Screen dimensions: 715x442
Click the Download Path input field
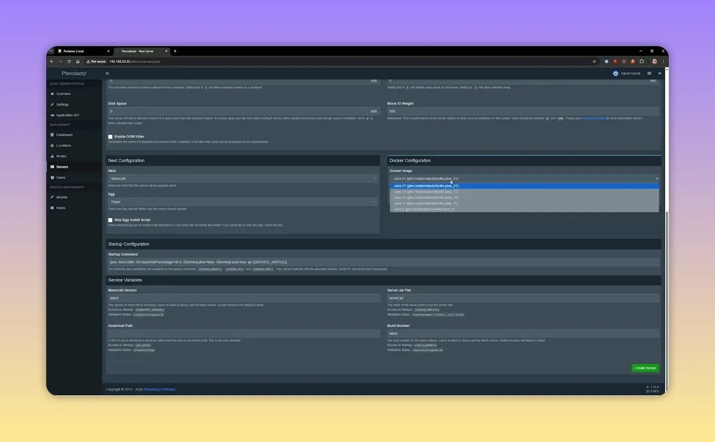[x=244, y=334]
